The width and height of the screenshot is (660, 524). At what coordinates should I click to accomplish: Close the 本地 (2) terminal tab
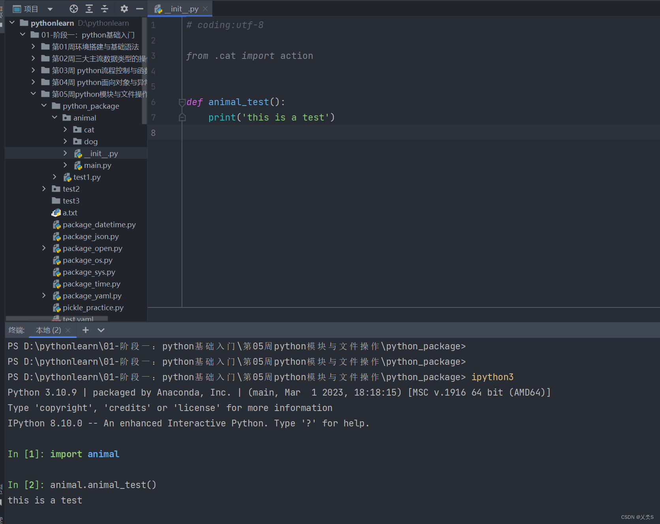(68, 330)
